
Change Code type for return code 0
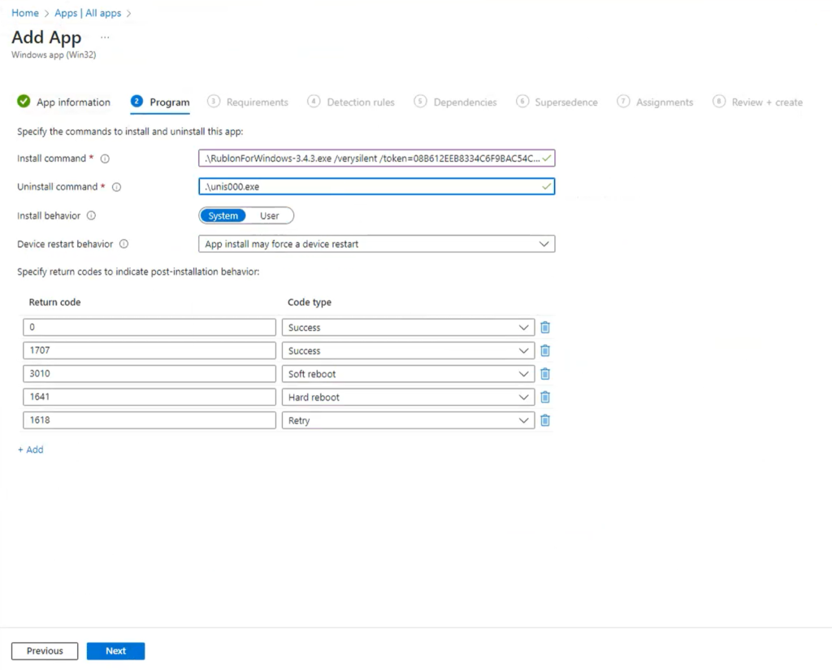[x=525, y=327]
